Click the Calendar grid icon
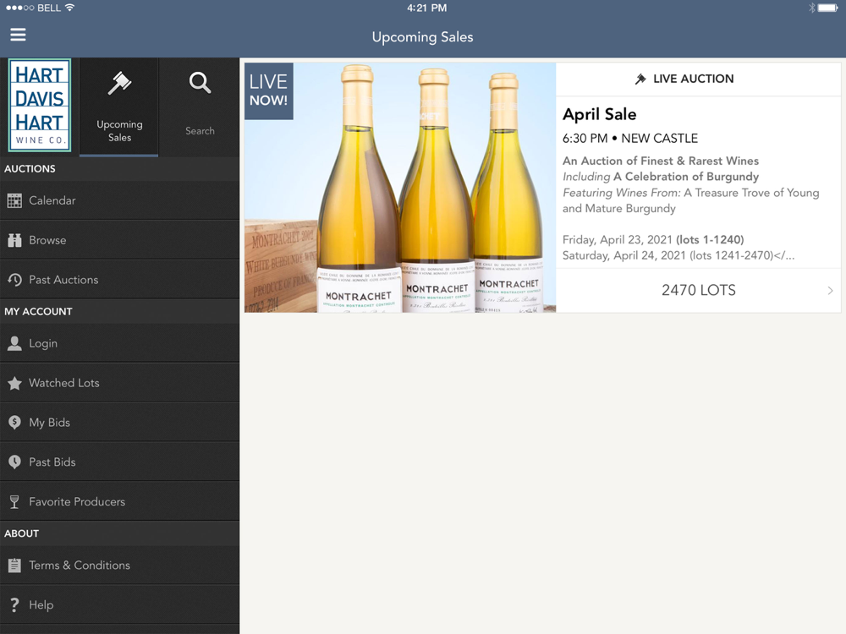Viewport: 846px width, 634px height. coord(14,200)
